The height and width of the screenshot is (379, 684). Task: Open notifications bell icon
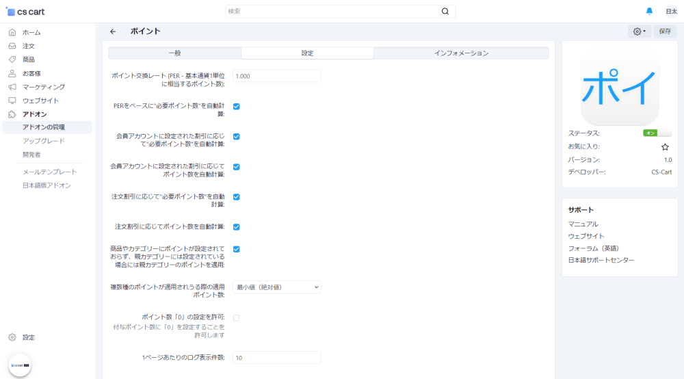tap(649, 12)
